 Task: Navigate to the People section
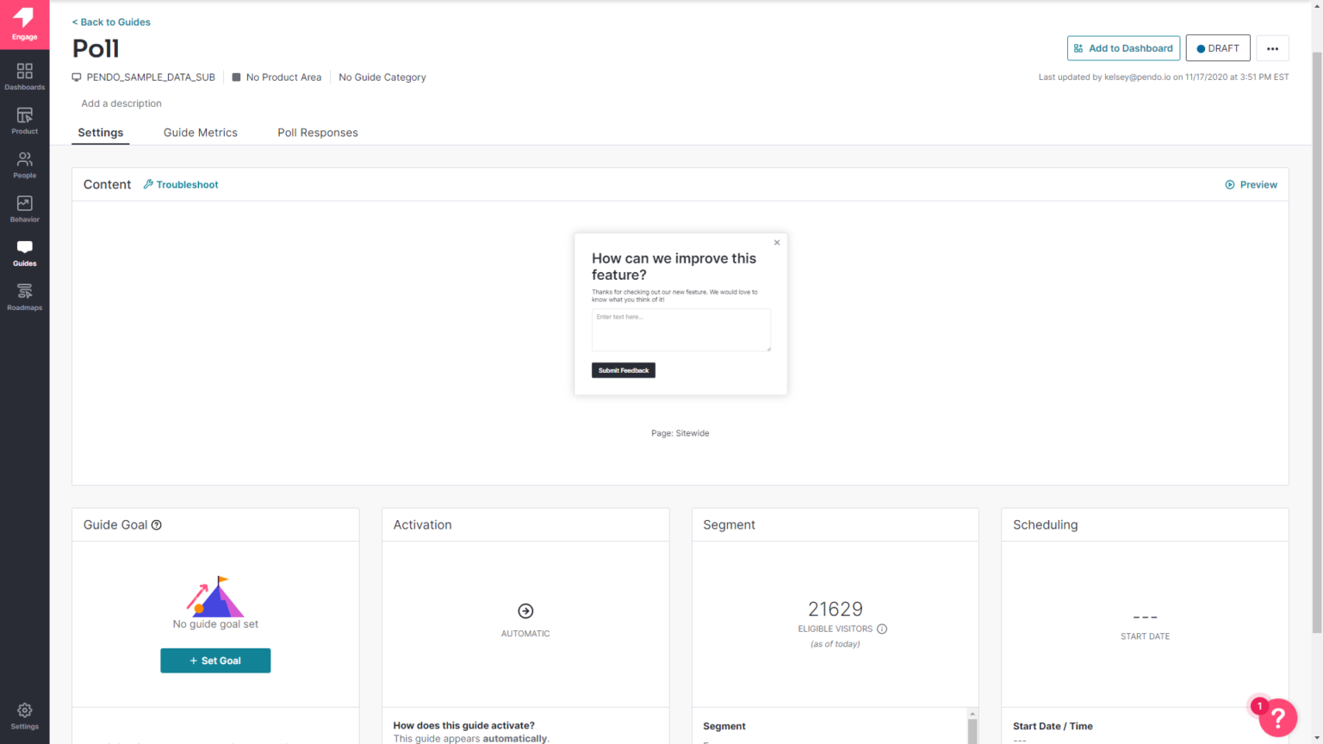pyautogui.click(x=24, y=164)
